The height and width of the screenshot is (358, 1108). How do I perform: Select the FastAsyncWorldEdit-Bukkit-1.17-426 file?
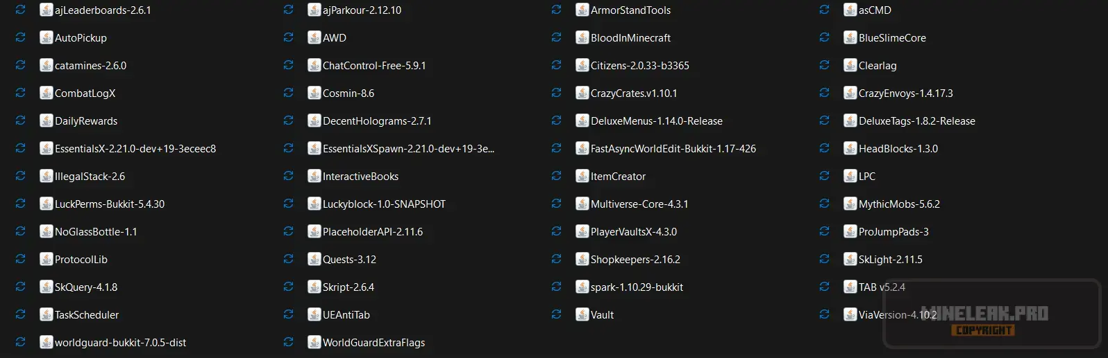[x=673, y=149]
